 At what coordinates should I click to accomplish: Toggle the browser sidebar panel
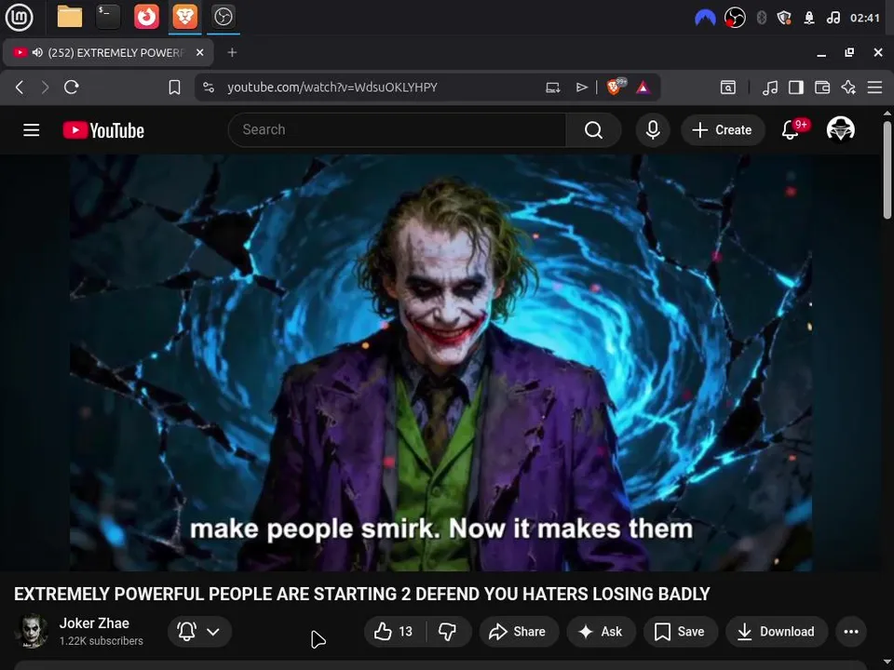tap(796, 87)
